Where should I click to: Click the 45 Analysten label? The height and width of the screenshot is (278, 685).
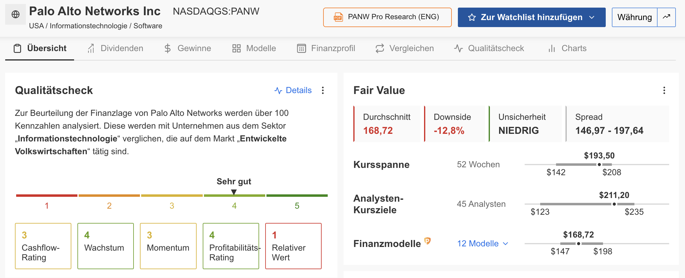point(481,204)
